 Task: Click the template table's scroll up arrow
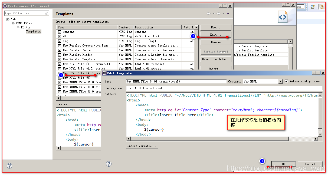point(196,27)
